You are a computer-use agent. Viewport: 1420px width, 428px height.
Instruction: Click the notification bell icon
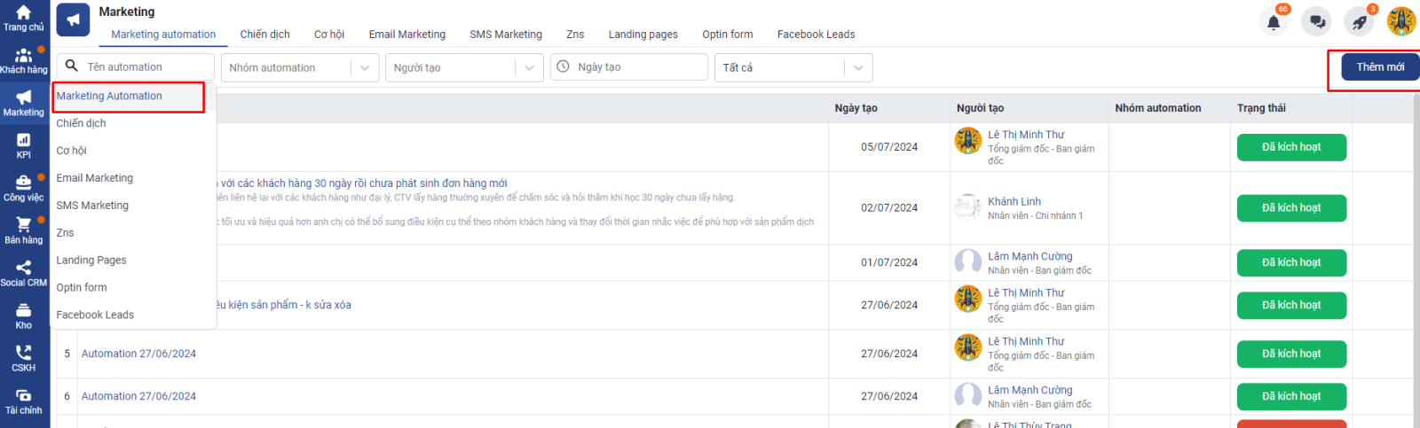(x=1274, y=22)
